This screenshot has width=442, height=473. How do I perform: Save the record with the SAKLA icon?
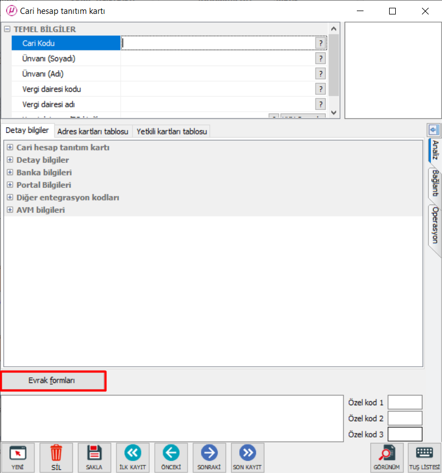(x=94, y=457)
